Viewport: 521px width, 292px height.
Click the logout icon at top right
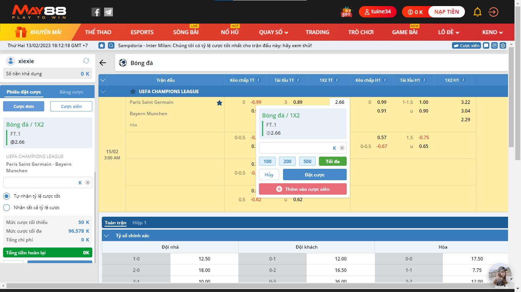click(x=493, y=12)
